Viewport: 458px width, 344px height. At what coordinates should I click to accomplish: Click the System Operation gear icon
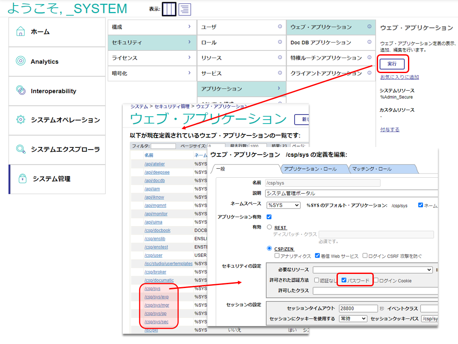click(x=21, y=120)
